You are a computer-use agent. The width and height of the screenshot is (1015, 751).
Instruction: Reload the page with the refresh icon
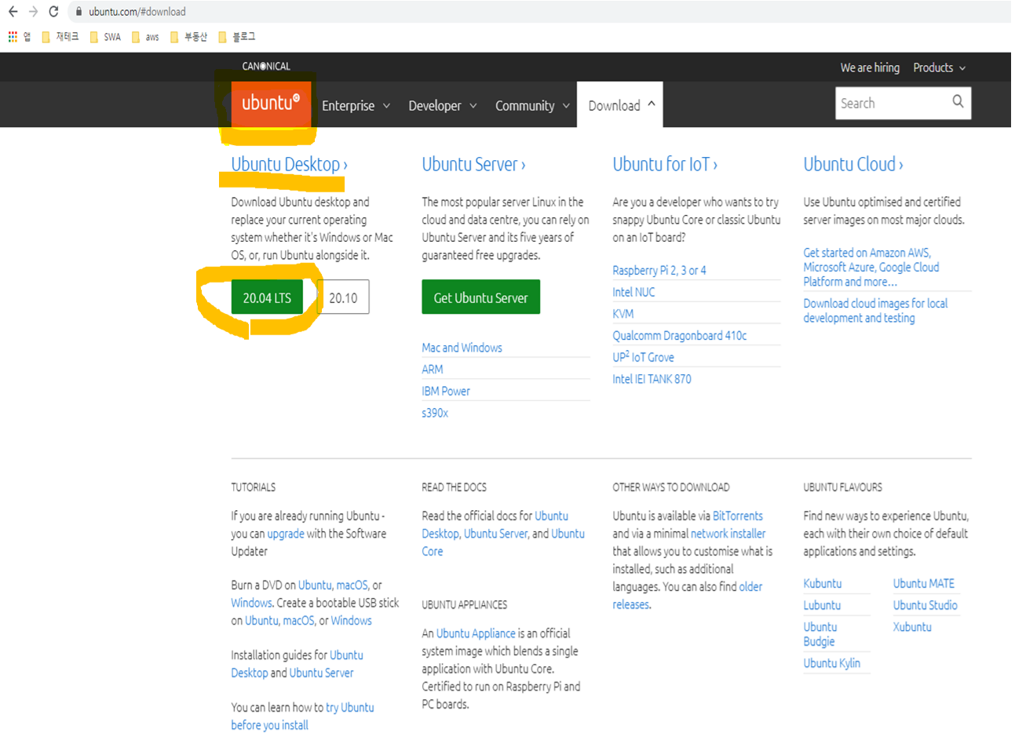point(53,12)
